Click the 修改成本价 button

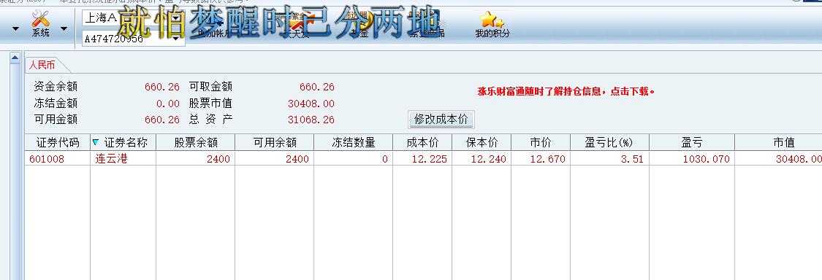pyautogui.click(x=441, y=120)
